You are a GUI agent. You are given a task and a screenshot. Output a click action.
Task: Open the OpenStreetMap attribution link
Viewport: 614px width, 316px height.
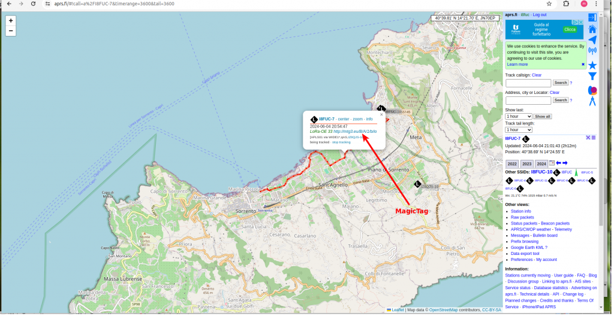click(443, 310)
